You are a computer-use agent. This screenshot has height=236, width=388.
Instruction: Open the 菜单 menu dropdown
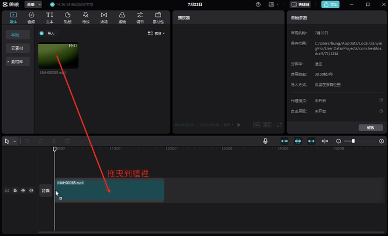point(33,4)
